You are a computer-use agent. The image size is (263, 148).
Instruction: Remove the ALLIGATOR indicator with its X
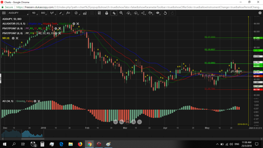(x=78, y=24)
